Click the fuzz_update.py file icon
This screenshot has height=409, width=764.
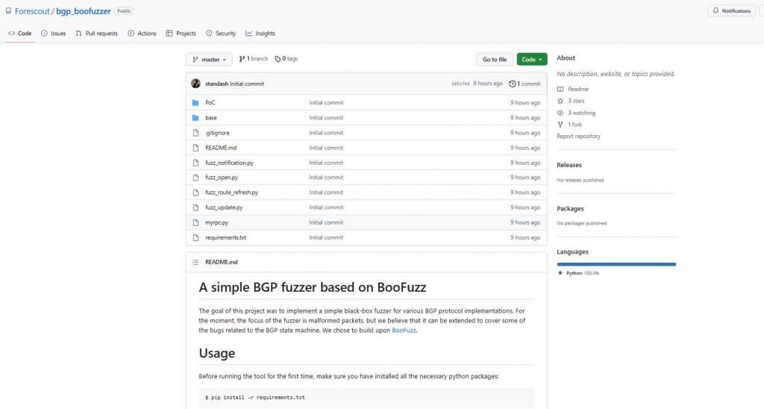pyautogui.click(x=195, y=207)
